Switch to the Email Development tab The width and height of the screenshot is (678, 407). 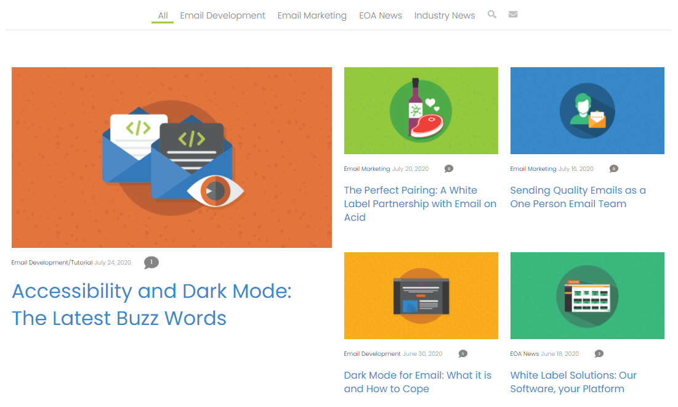pos(222,15)
